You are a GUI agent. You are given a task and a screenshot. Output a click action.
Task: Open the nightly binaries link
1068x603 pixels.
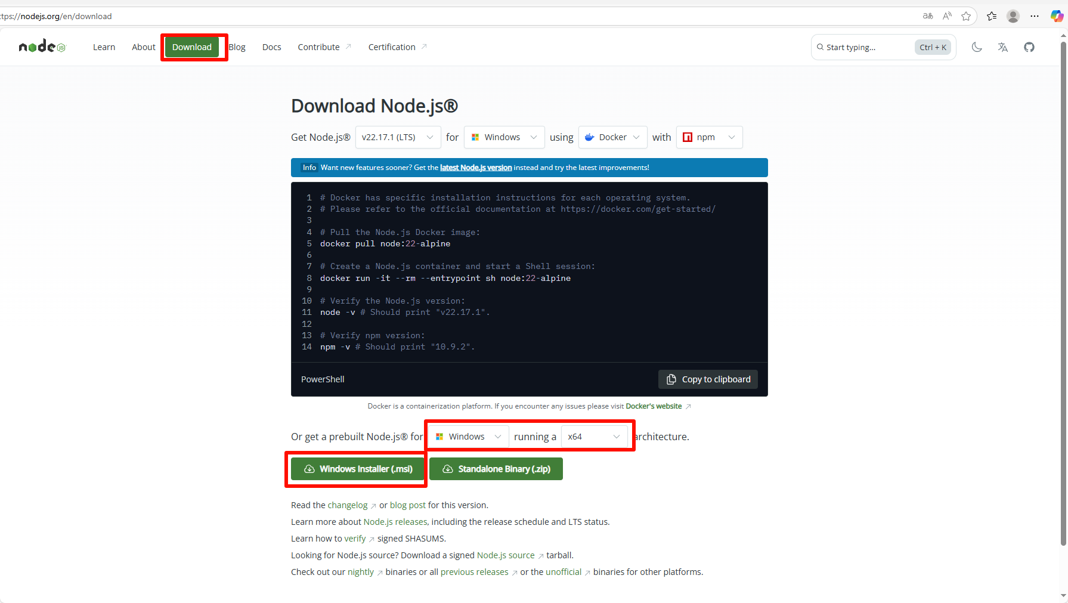click(x=364, y=572)
